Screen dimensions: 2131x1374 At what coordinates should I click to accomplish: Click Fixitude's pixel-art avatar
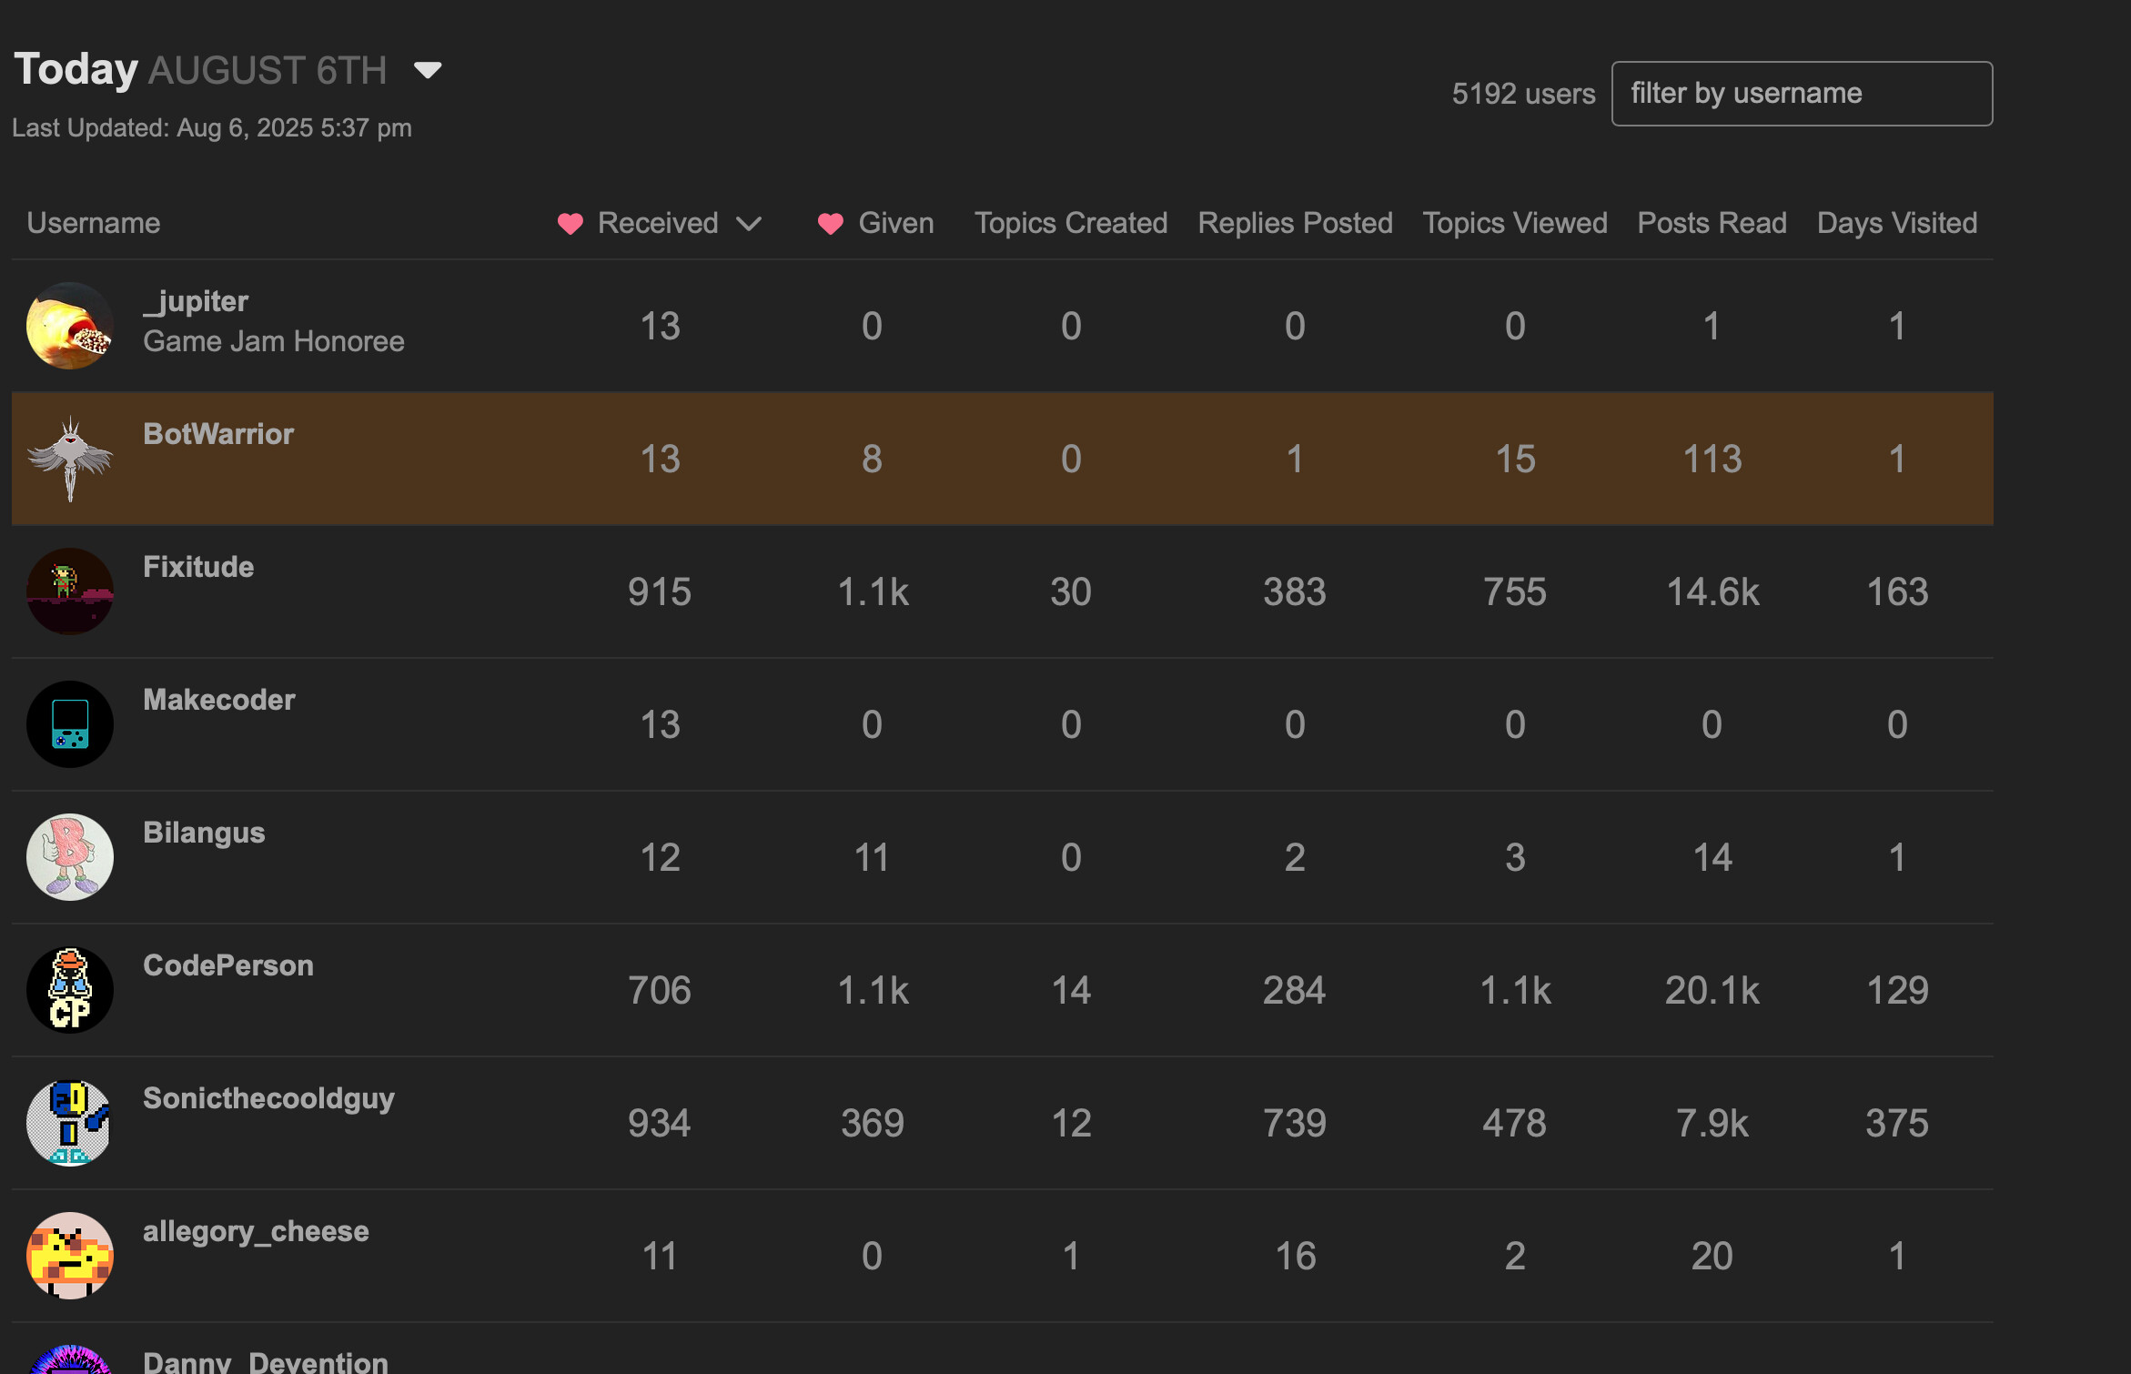[70, 591]
